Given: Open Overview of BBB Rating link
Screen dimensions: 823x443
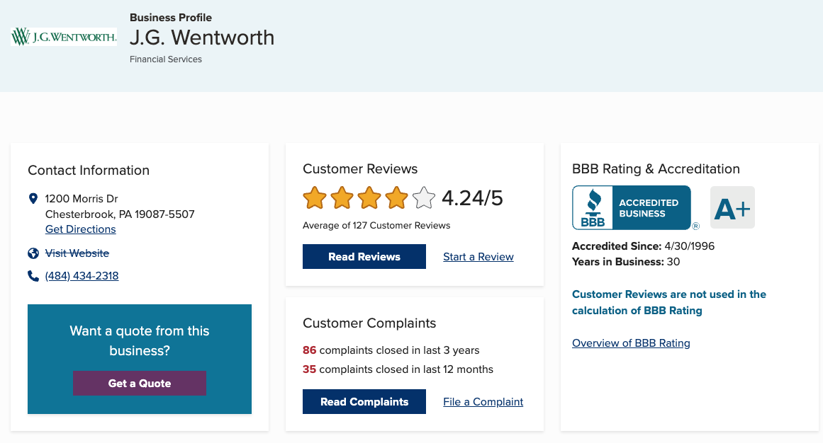Looking at the screenshot, I should click(631, 343).
